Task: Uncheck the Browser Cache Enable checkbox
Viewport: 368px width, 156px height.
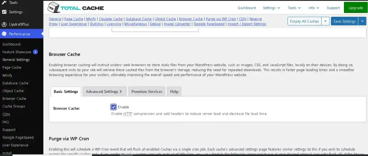Action: pos(113,107)
